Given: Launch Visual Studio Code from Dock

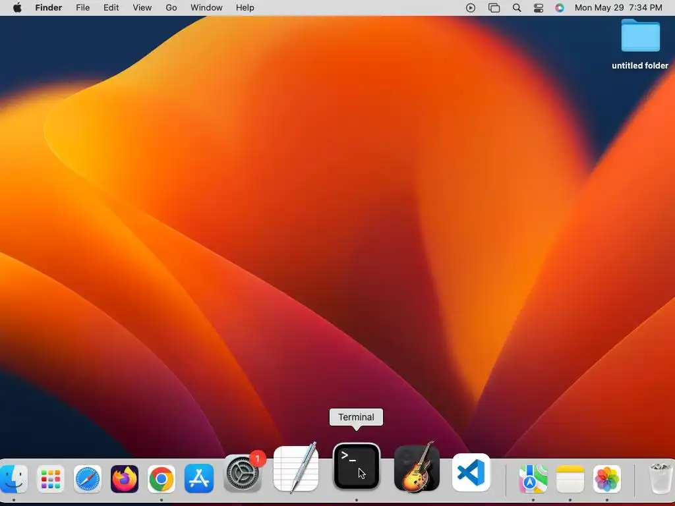Looking at the screenshot, I should coord(471,472).
